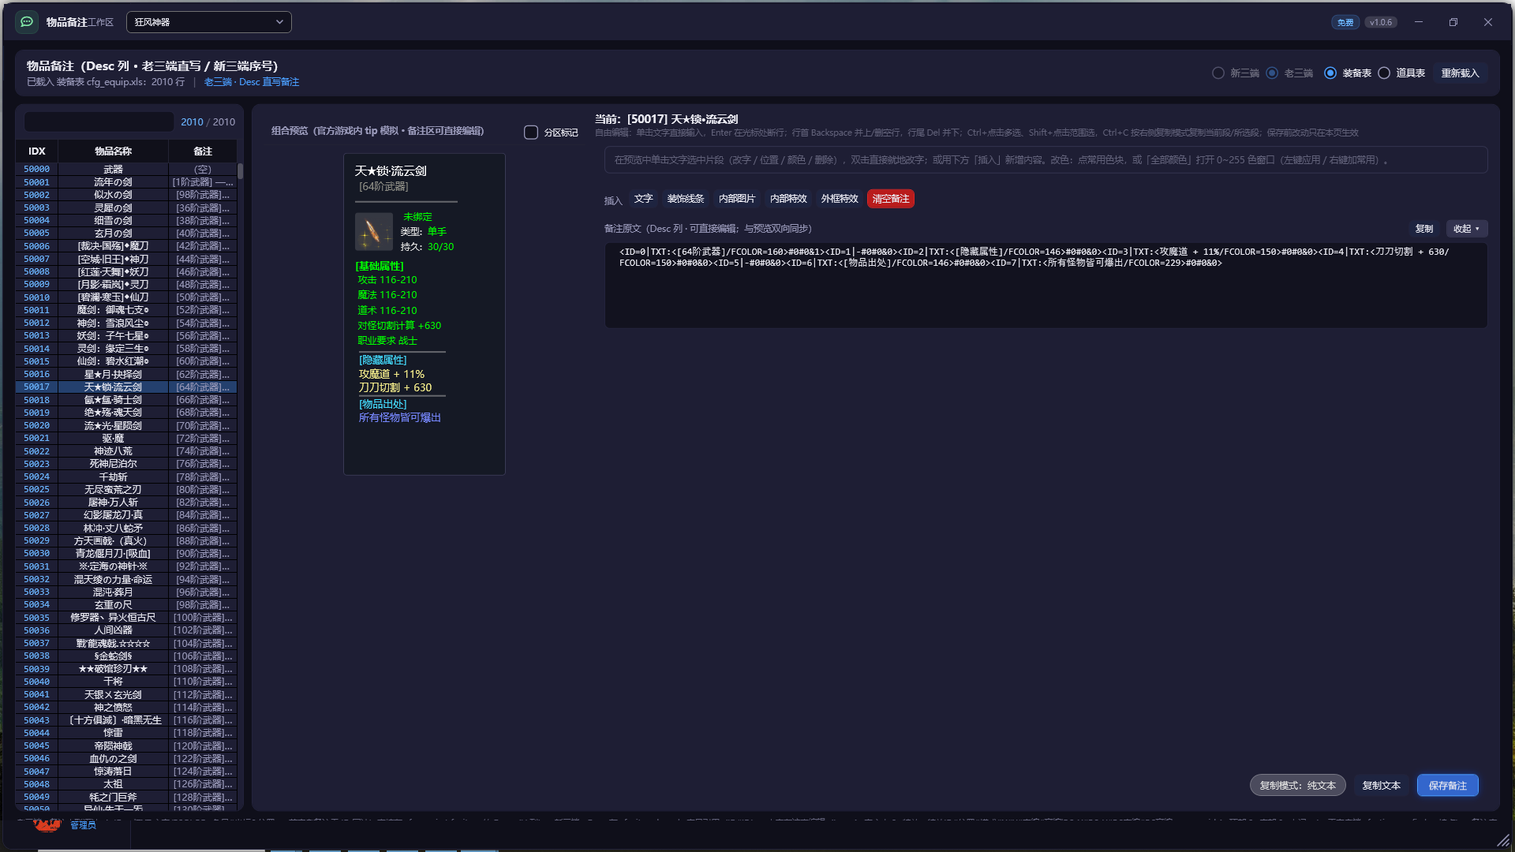Screen dimensions: 1515x852
Task: Select row 50000 武器
Action: 126,169
